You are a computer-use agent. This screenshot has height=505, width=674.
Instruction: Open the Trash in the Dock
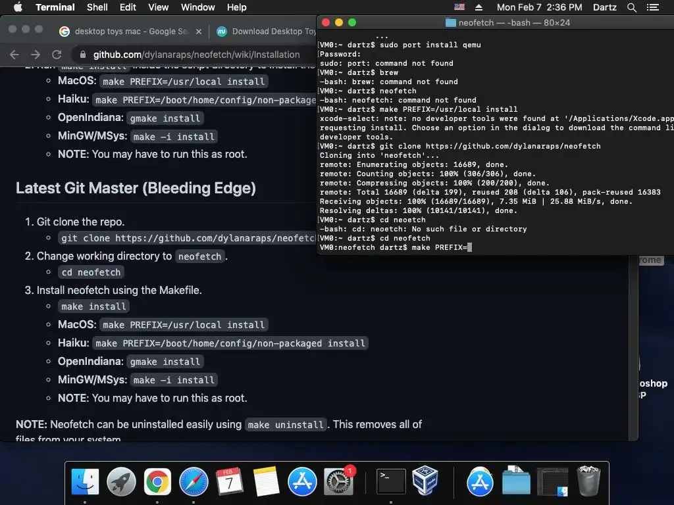[588, 481]
